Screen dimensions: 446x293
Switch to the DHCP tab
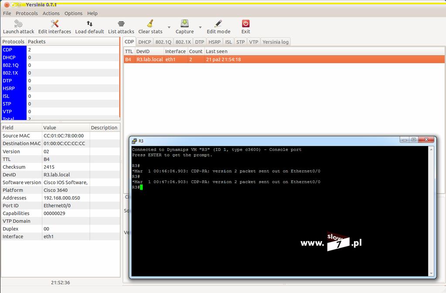click(x=144, y=42)
